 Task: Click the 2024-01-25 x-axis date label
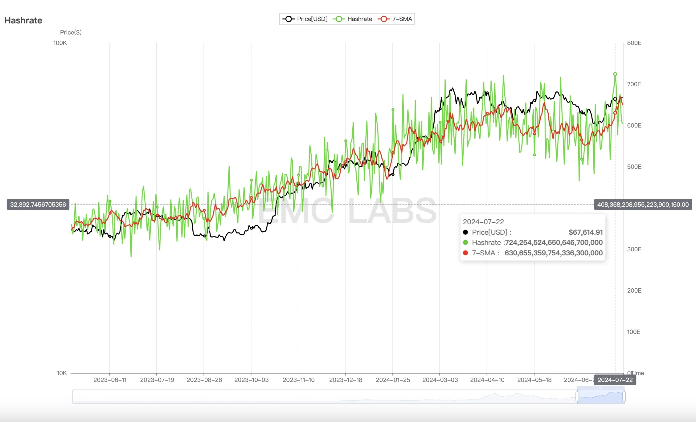coord(393,380)
